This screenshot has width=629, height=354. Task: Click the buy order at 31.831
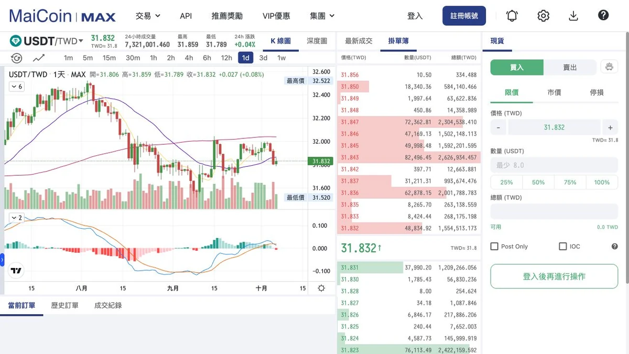(409, 267)
